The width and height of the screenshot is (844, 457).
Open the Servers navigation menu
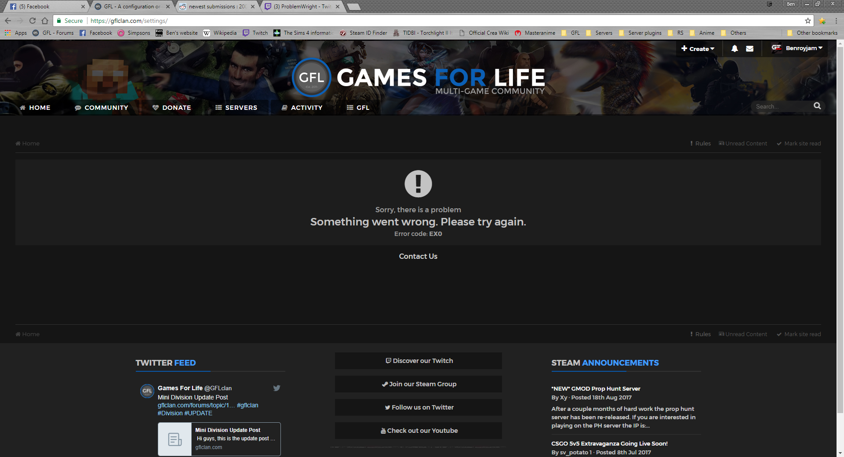236,108
